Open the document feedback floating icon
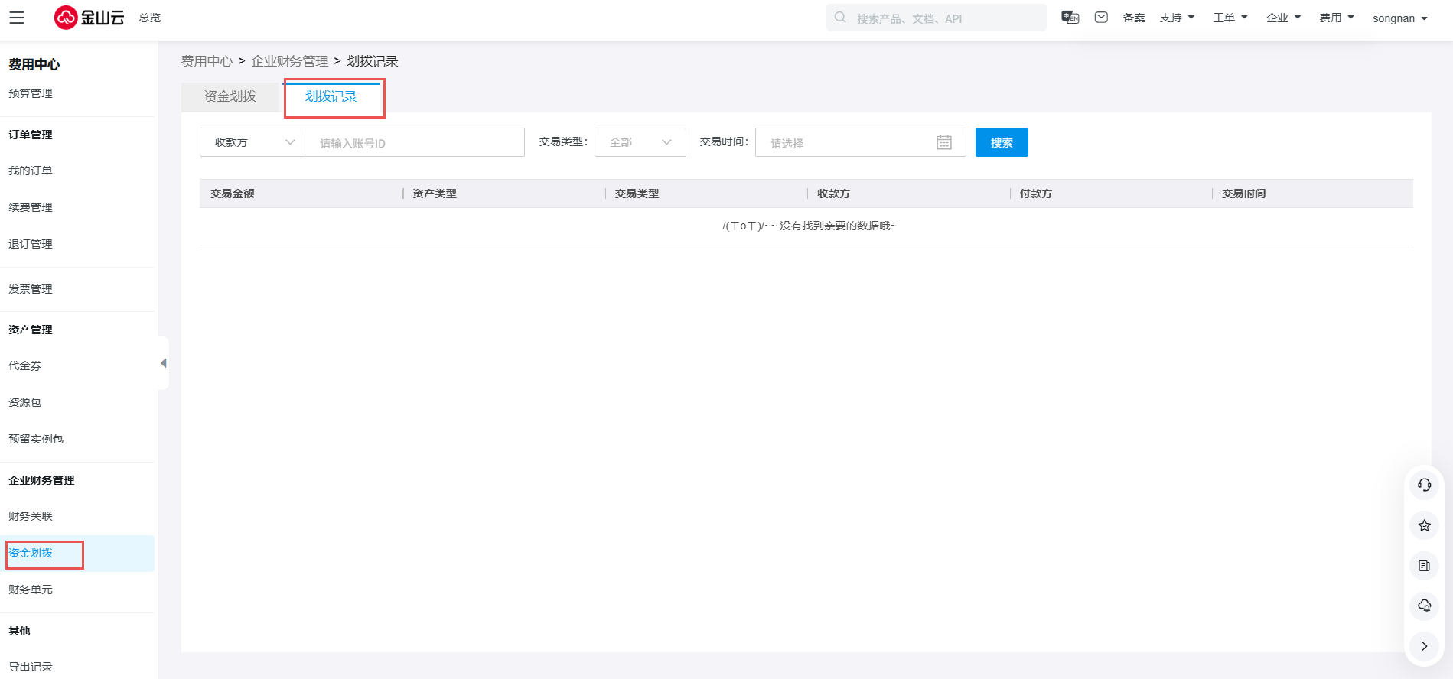Screen dimensions: 1453x679 [x=1424, y=566]
